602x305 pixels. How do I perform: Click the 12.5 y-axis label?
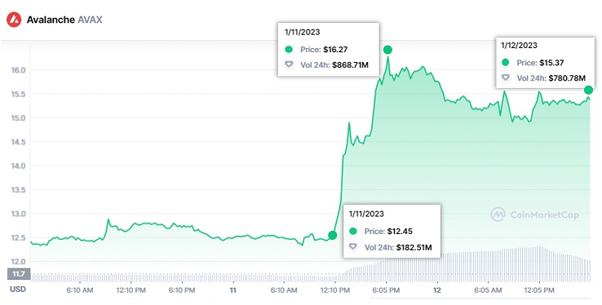pyautogui.click(x=19, y=238)
